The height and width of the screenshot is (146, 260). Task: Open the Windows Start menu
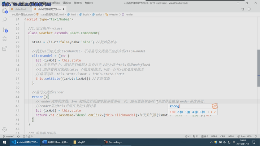(5, 142)
